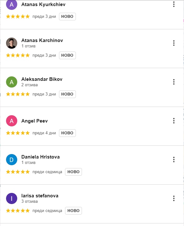Open Daniela Hristova reviewer profile name
Viewport: 184px width, 226px height.
click(40, 157)
